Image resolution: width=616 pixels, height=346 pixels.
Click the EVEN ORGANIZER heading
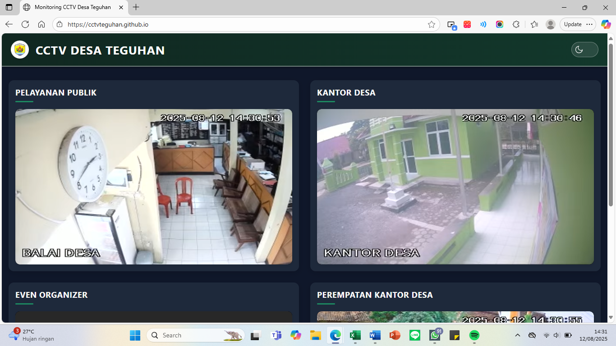tap(51, 295)
